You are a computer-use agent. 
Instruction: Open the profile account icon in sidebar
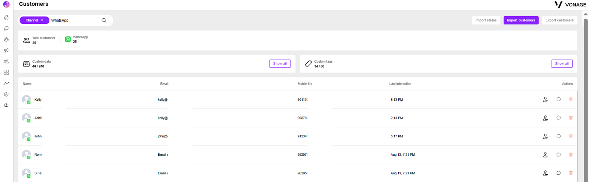click(6, 105)
